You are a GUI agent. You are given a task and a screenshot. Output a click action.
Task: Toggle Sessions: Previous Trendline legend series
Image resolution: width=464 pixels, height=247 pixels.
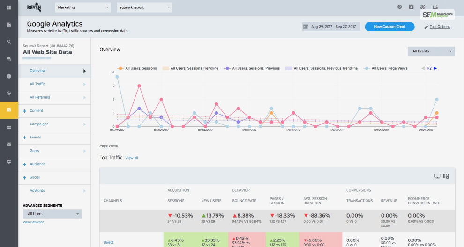[x=322, y=68]
